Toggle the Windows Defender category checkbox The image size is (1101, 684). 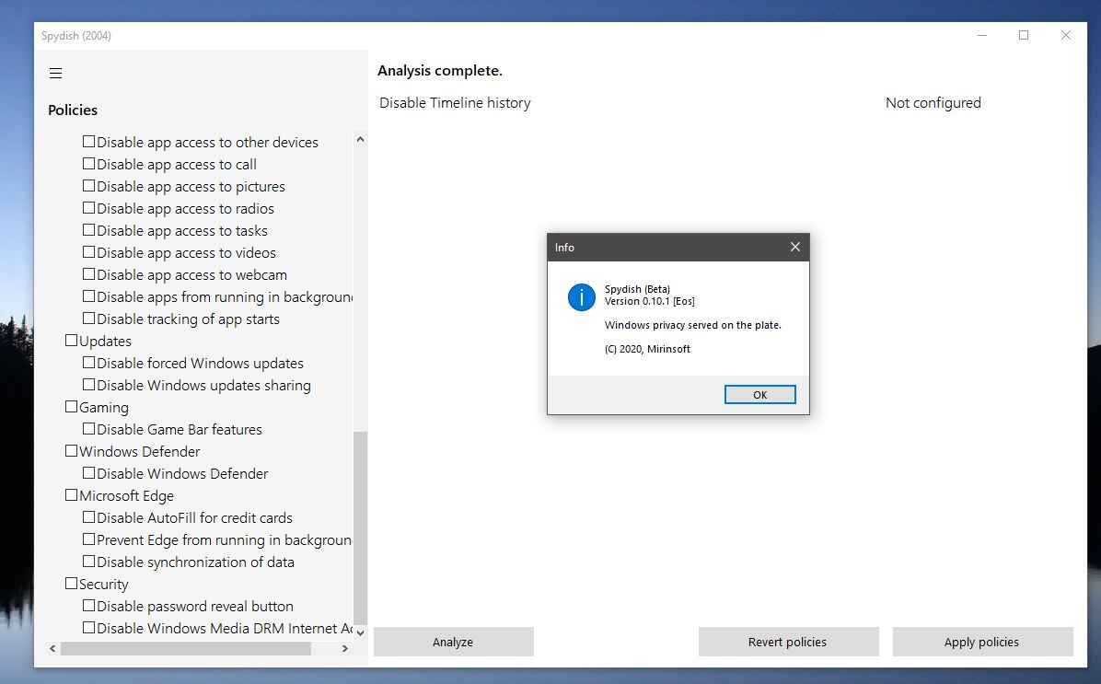tap(71, 451)
